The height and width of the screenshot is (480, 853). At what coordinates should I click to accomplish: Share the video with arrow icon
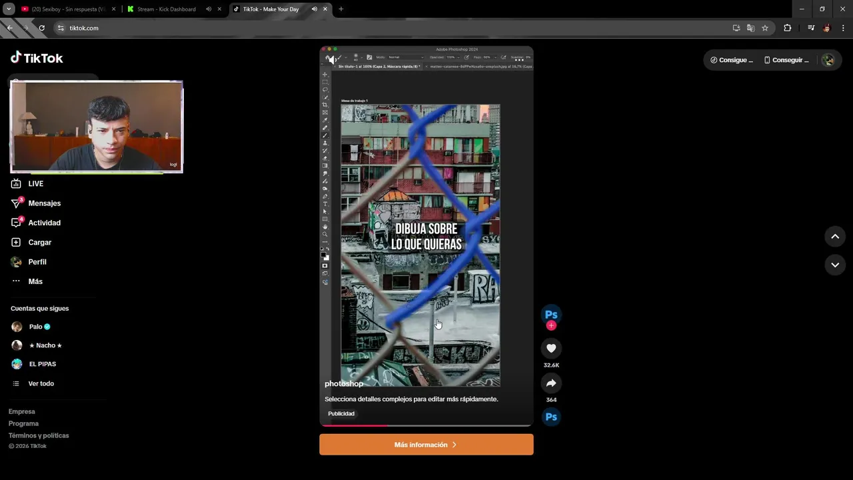551,383
